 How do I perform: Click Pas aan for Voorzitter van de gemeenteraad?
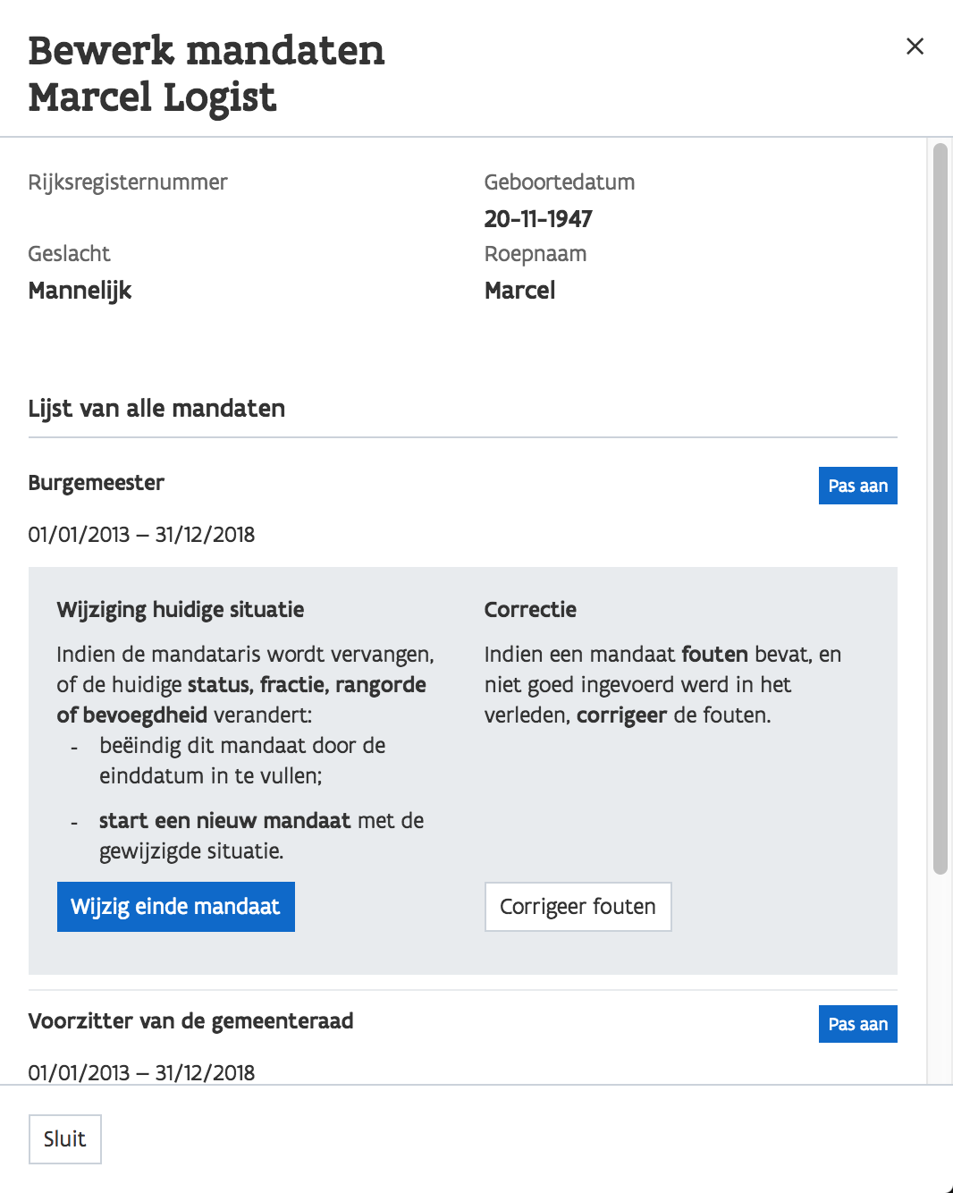point(857,1024)
